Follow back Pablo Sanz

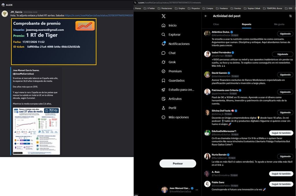[x=281, y=184]
